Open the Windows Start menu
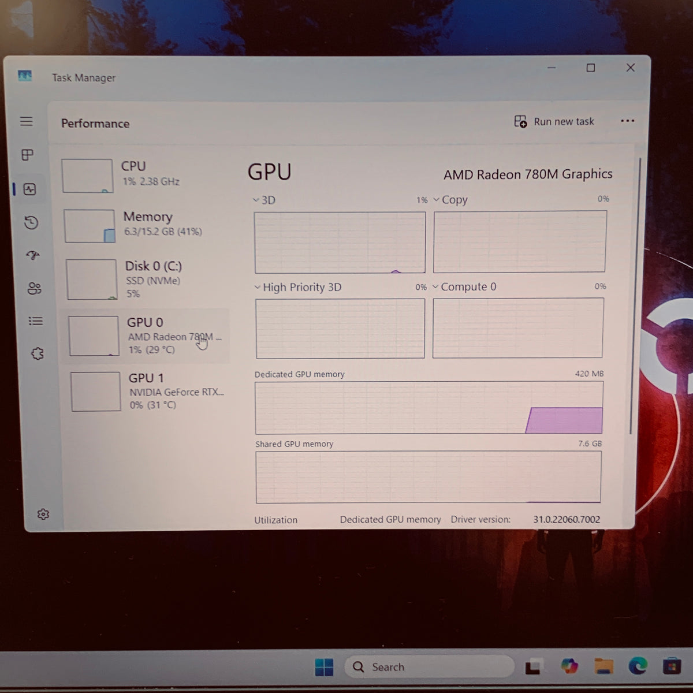Screen dimensions: 693x693 click(x=324, y=667)
